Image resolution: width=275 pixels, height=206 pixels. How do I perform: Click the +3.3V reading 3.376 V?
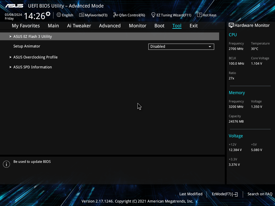[x=234, y=165]
